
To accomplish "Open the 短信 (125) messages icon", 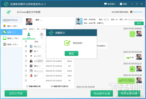I will (x=4, y=44).
